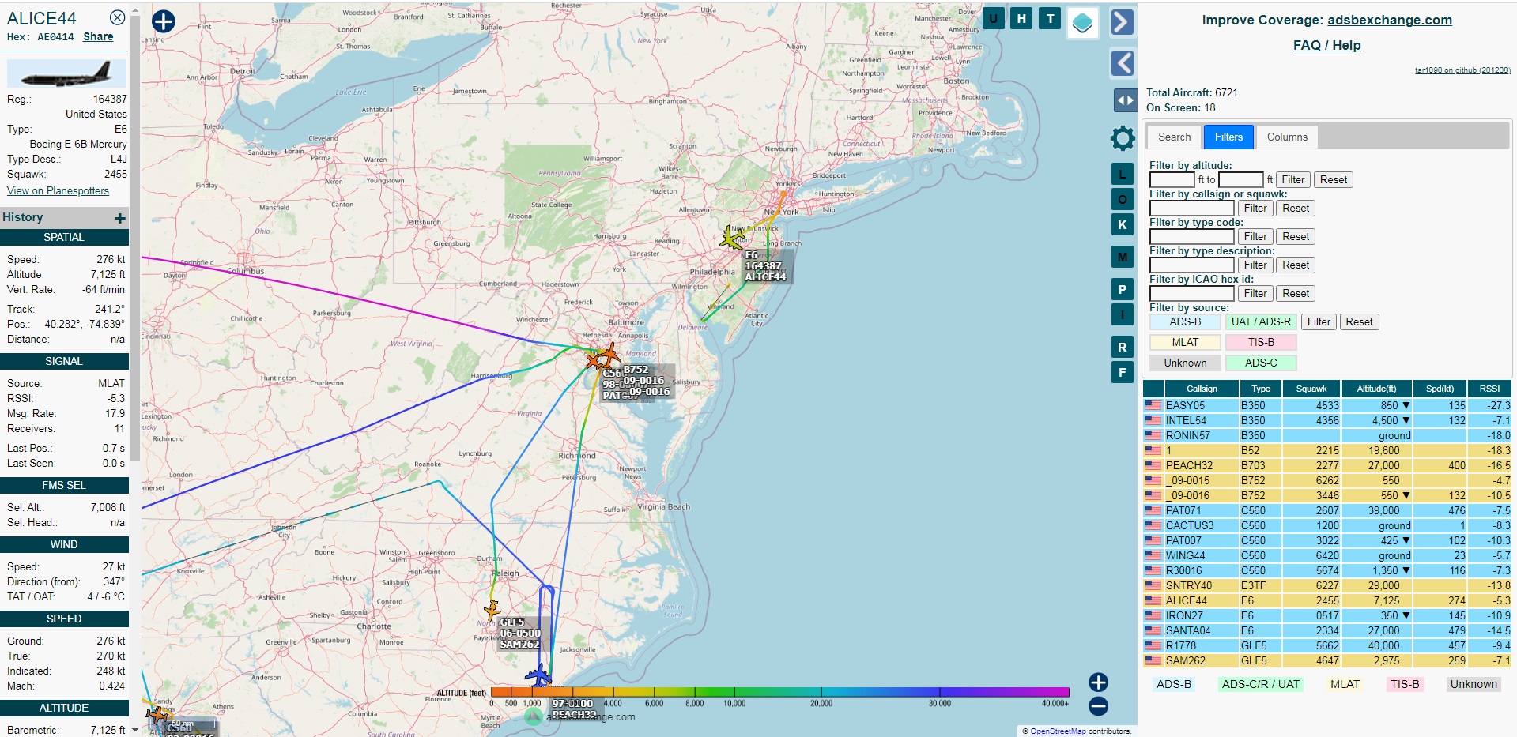
Task: Select the PEACH32 row in aircraft table
Action: tap(1327, 465)
